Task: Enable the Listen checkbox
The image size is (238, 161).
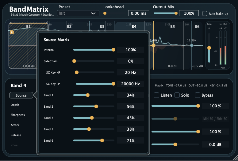Action: point(156,95)
